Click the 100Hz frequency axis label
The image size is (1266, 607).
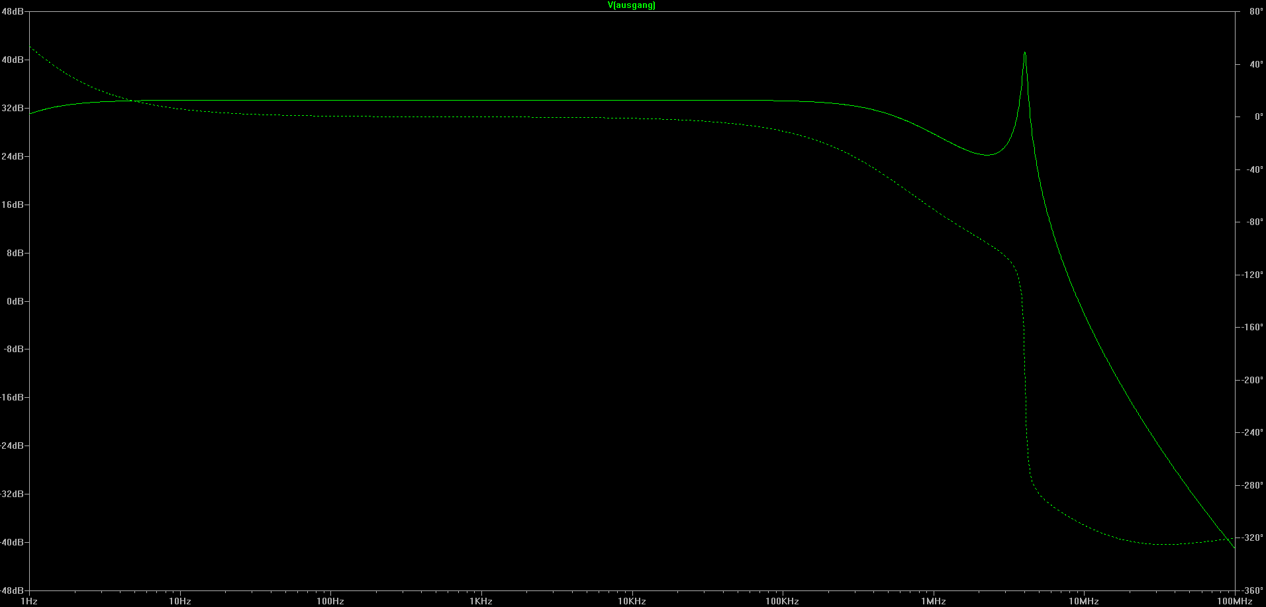coord(330,601)
